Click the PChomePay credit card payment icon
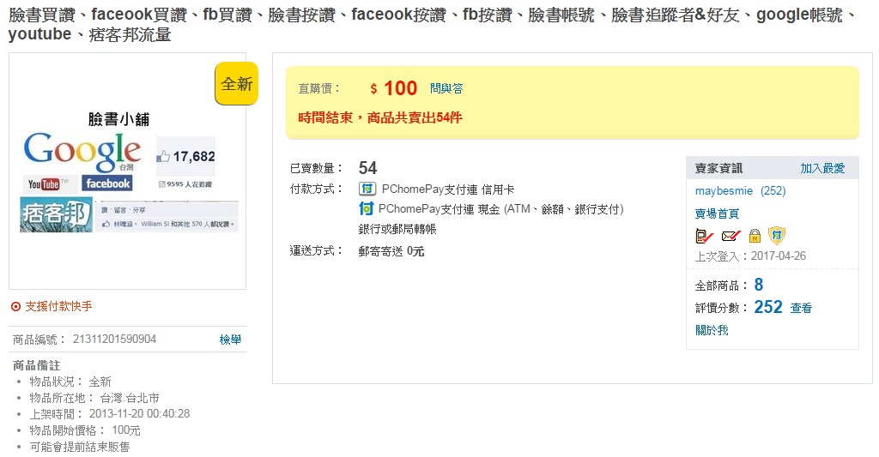Viewport: 879px width, 457px height. [367, 189]
